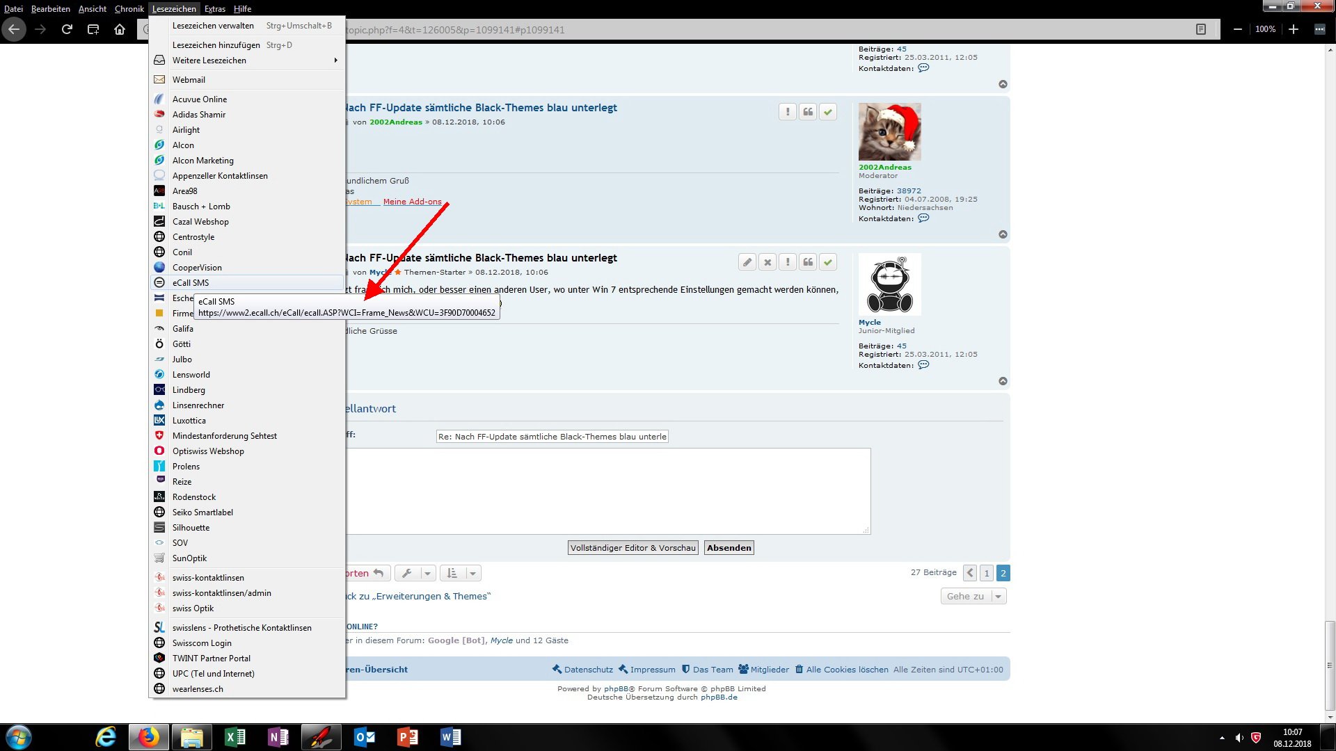1336x751 pixels.
Task: Click Vollständiger Editor & Vorschau button
Action: (633, 548)
